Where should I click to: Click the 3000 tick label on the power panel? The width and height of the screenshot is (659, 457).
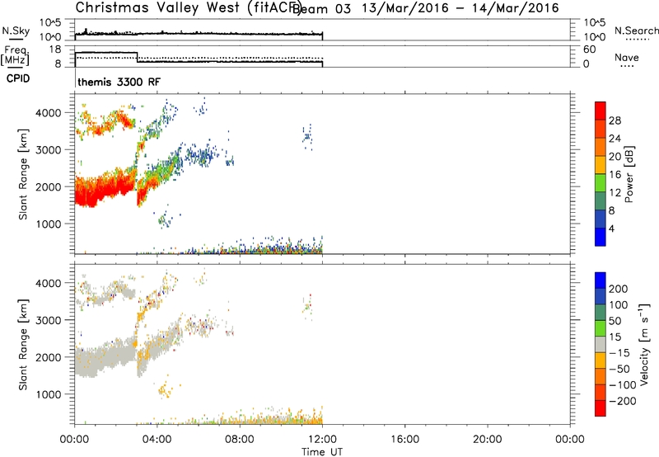tap(49, 150)
